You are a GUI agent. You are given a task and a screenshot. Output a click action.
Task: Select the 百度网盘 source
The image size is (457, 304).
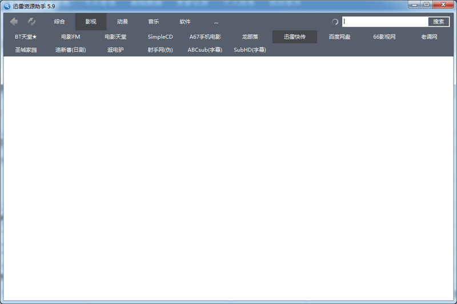(x=339, y=37)
